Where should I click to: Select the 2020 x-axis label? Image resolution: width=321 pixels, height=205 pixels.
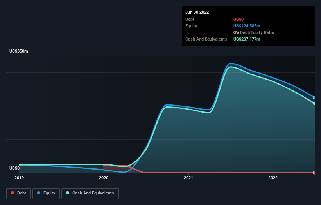104,178
